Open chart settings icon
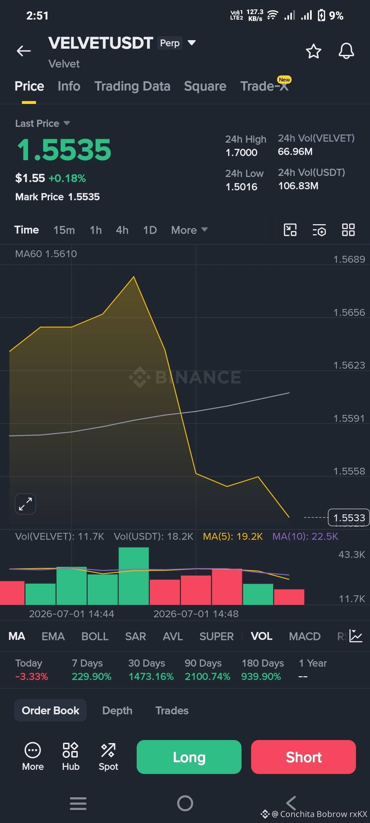The image size is (370, 823). tap(319, 230)
